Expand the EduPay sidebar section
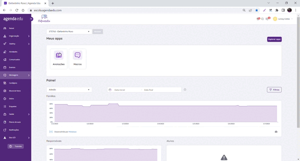 15,44
